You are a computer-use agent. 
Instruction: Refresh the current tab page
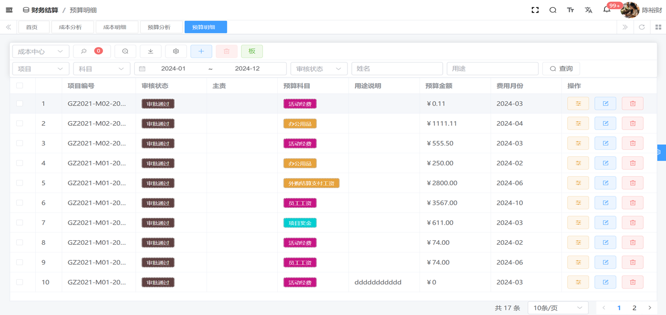click(642, 27)
